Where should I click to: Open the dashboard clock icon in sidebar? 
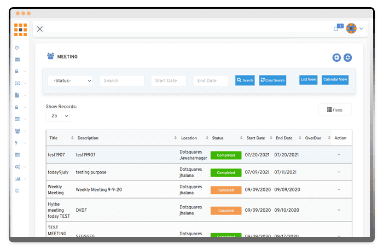(x=17, y=48)
